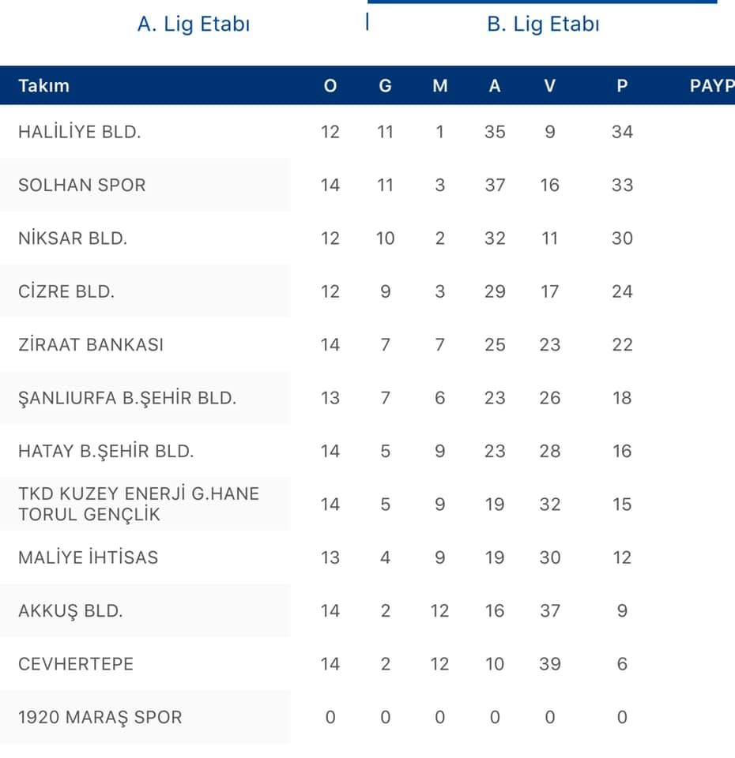Switch to the A. Lig Etabı tab
Image resolution: width=735 pixels, height=758 pixels.
coord(194,24)
